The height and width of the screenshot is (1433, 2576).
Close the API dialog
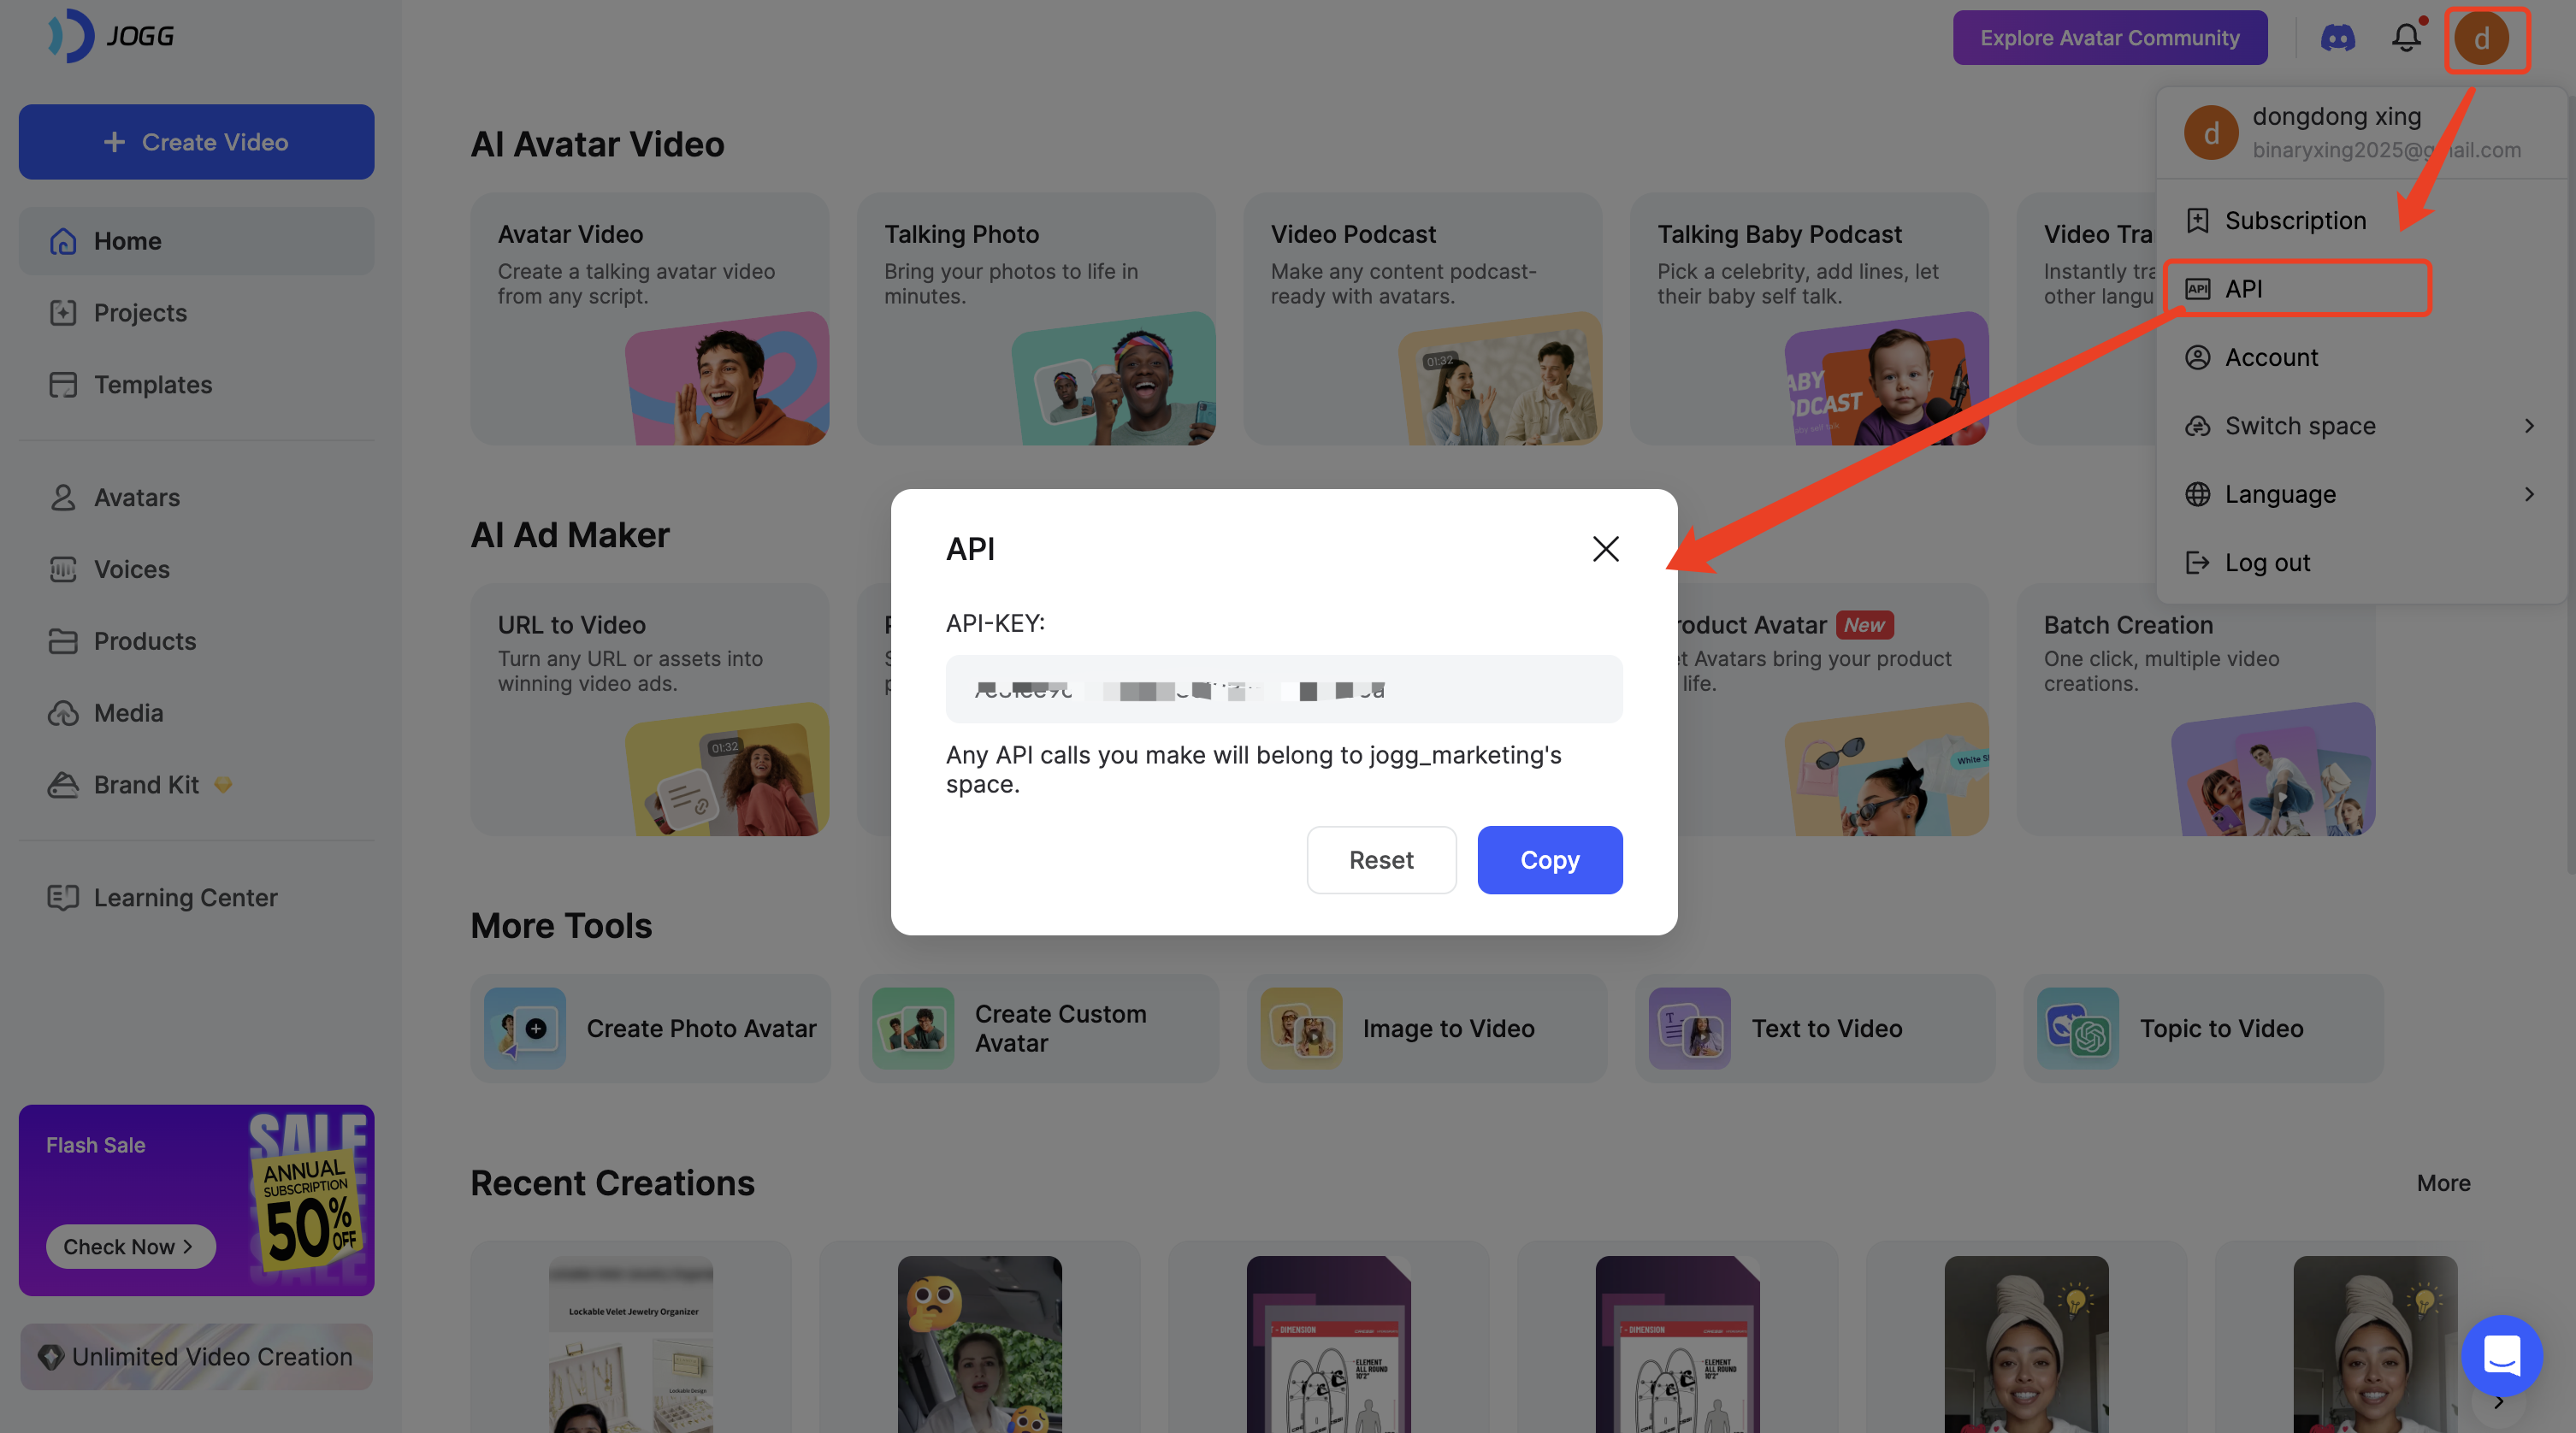(x=1605, y=548)
